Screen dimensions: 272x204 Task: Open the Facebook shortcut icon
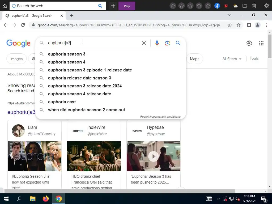tap(217, 6)
